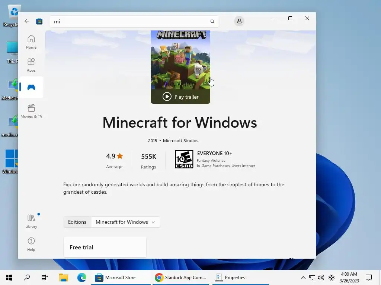381x285 pixels.
Task: Click the ESRB Everyone 10+ rating badge
Action: (x=184, y=159)
